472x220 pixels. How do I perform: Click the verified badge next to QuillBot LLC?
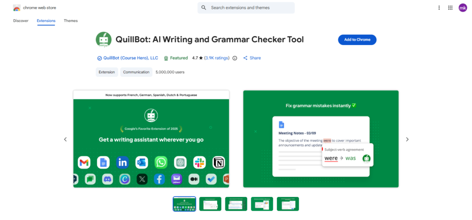(x=100, y=58)
